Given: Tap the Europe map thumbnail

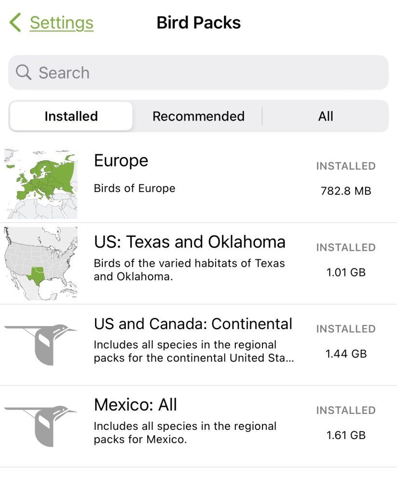Looking at the screenshot, I should pyautogui.click(x=41, y=184).
